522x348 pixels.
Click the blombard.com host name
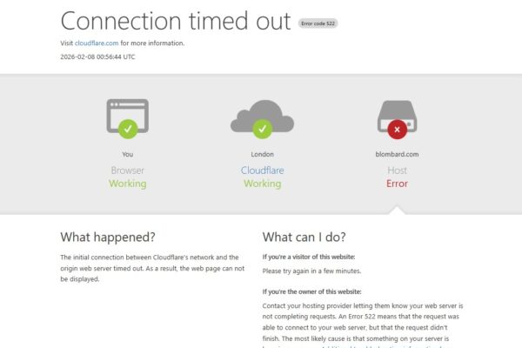pyautogui.click(x=397, y=154)
